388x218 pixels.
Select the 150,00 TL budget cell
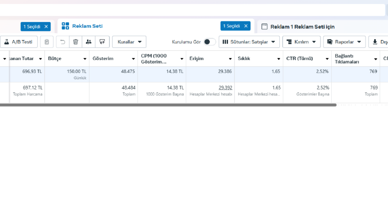pyautogui.click(x=67, y=74)
